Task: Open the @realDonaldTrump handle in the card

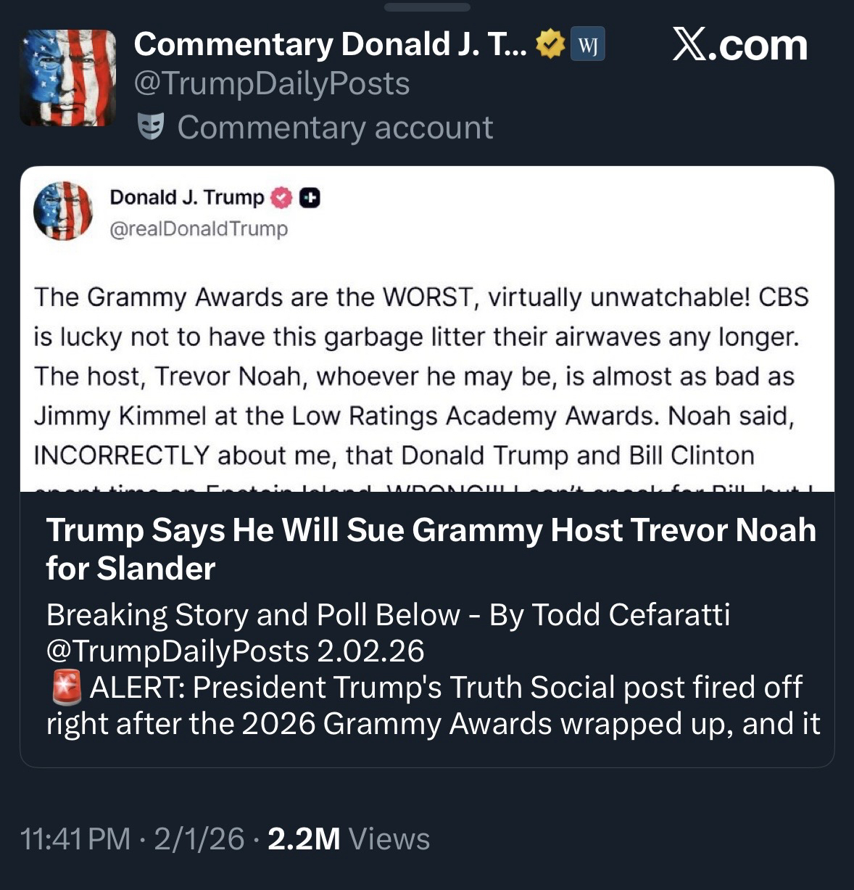Action: [x=199, y=228]
